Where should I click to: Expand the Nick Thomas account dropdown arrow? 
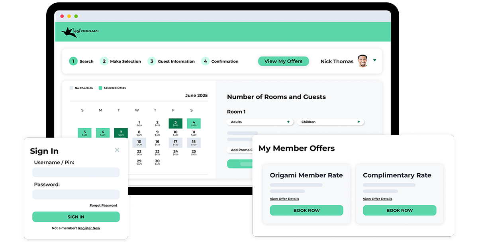coord(374,60)
